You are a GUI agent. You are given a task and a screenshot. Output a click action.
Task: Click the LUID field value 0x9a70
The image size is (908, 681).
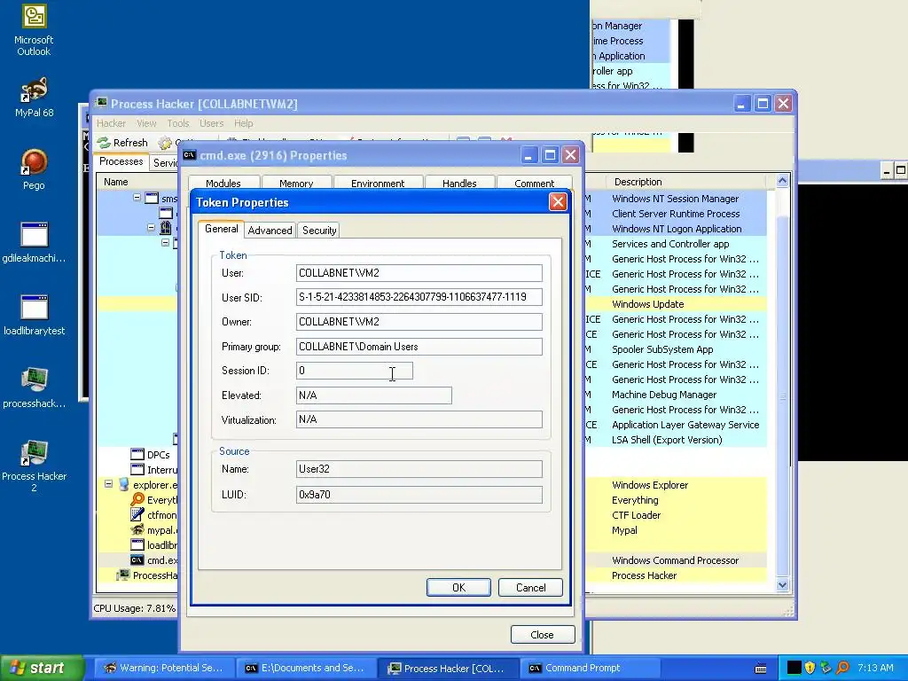419,495
